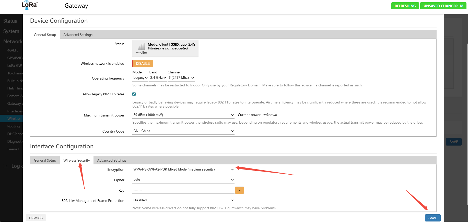The width and height of the screenshot is (468, 222).
Task: Click the wireless signal strength icon
Action: click(x=141, y=47)
